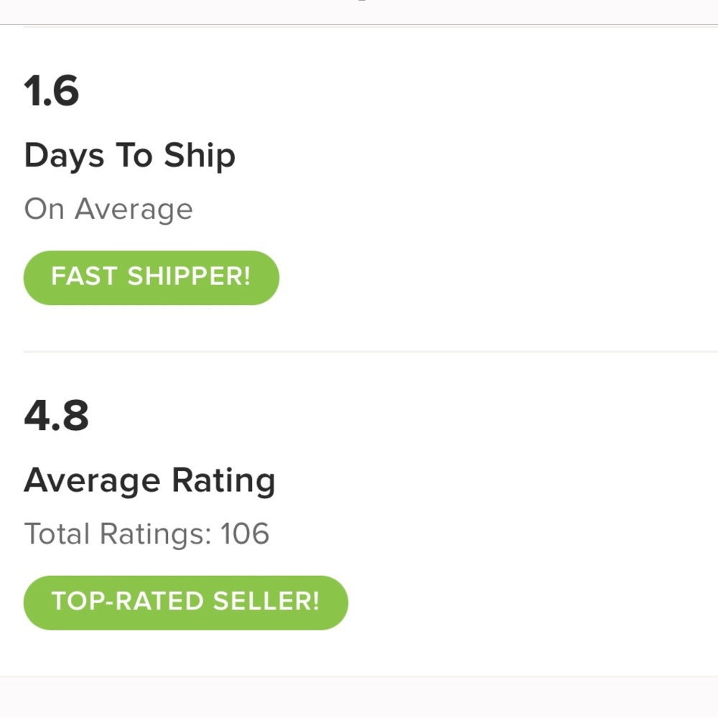Click the light gray footer bar
This screenshot has width=718, height=718.
tap(359, 696)
